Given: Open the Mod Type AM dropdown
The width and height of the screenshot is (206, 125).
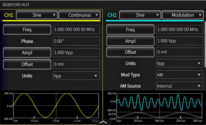Looking at the screenshot, I should point(179,75).
